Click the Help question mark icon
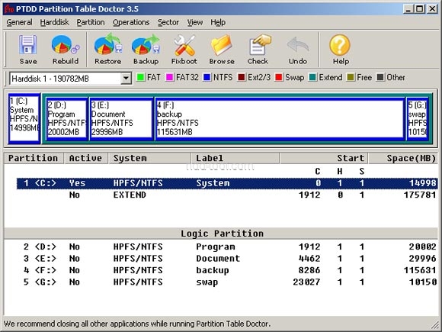 click(340, 45)
